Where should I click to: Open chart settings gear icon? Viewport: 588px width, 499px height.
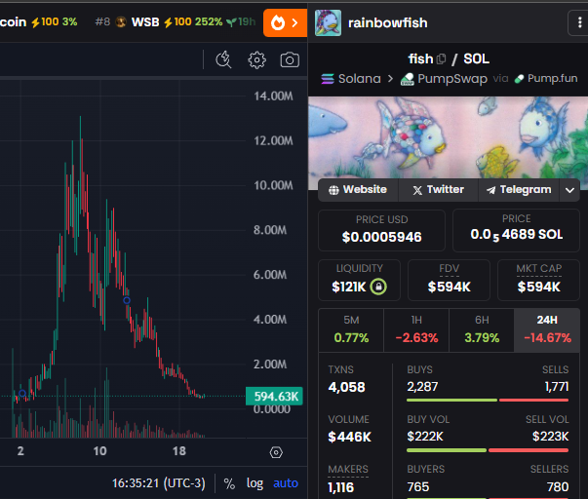[256, 60]
